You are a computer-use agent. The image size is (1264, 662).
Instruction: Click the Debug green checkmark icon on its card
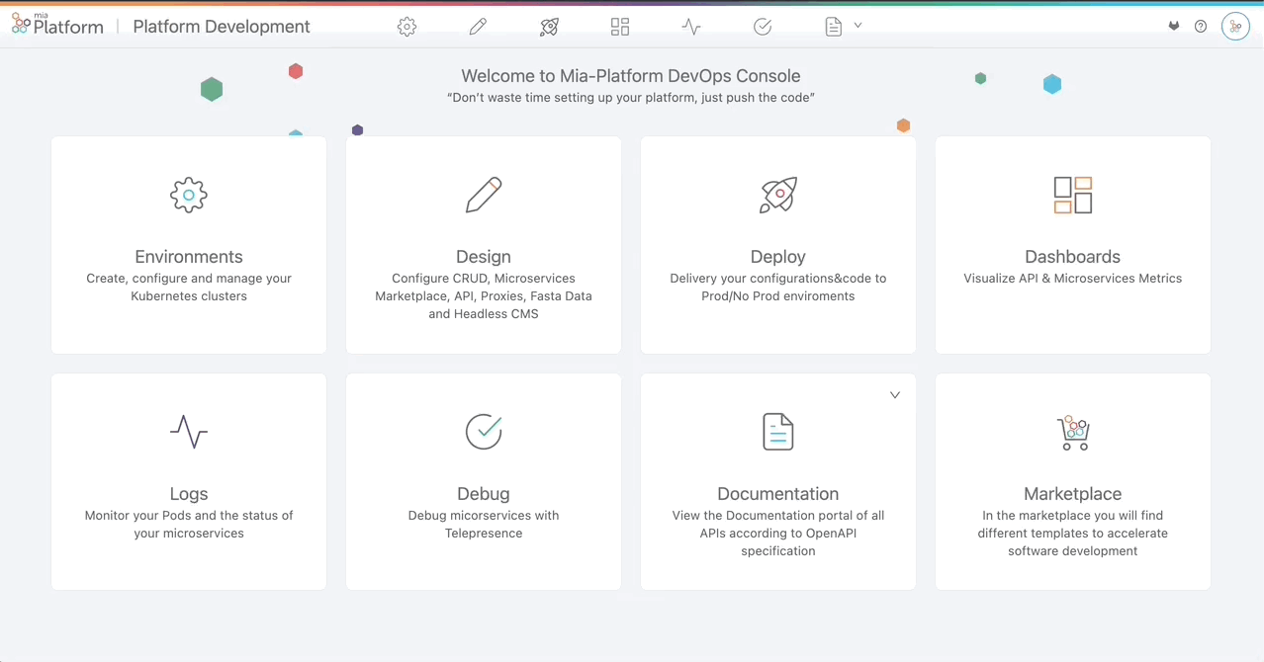[483, 432]
